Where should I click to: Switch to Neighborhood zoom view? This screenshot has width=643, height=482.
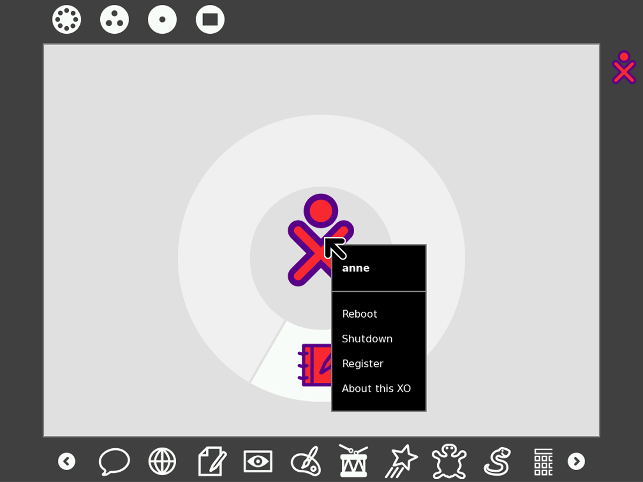66,20
